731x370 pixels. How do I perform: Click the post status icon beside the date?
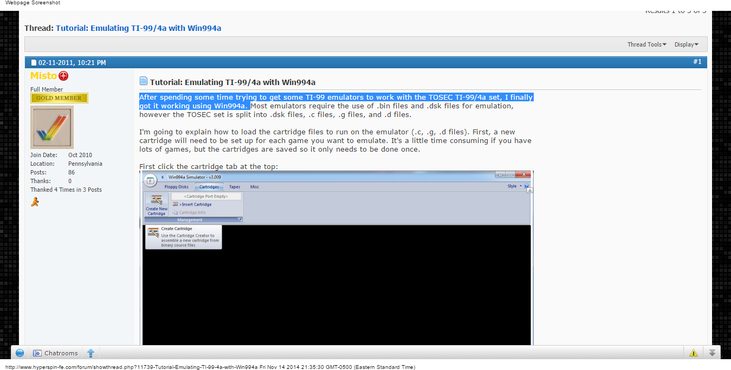(x=34, y=63)
